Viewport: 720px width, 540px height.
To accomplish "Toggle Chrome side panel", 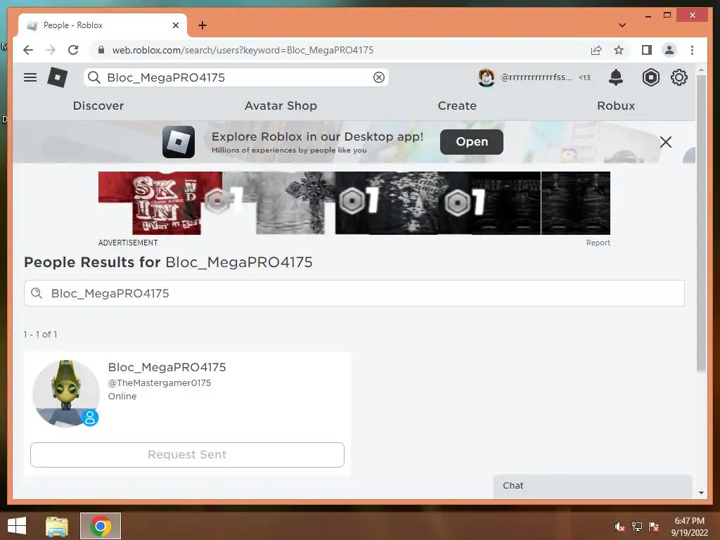I will pyautogui.click(x=647, y=50).
